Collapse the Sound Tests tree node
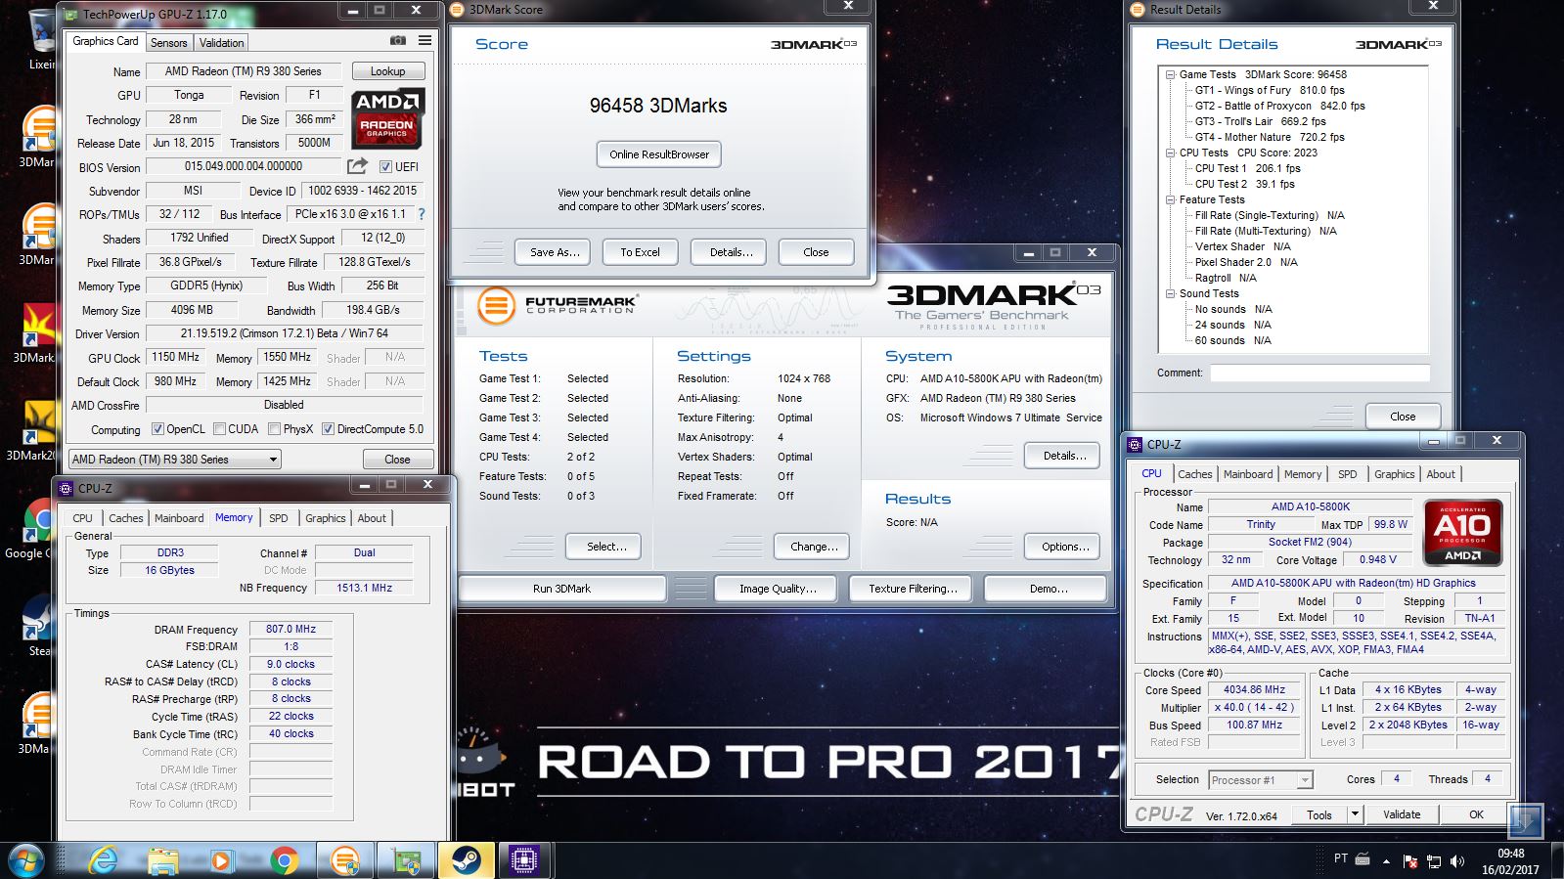Screen dimensions: 1564x879 tap(1170, 293)
